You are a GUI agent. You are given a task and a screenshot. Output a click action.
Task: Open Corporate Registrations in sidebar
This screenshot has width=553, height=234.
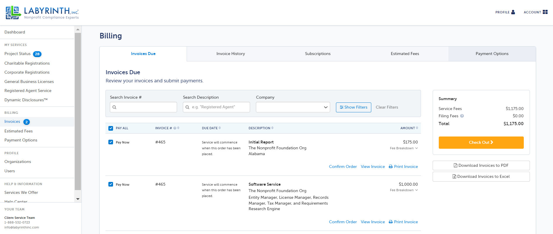[x=27, y=72]
